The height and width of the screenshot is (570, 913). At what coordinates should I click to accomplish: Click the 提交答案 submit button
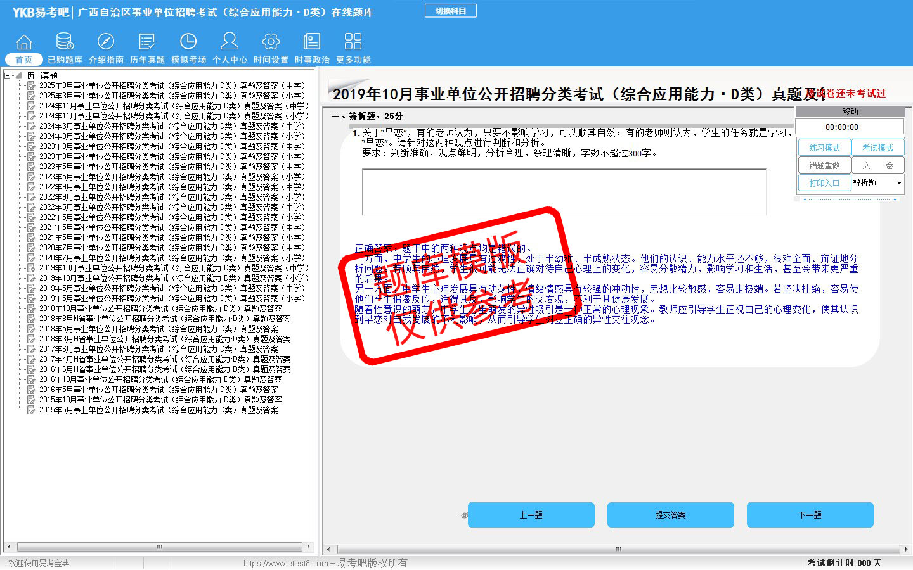(x=670, y=515)
